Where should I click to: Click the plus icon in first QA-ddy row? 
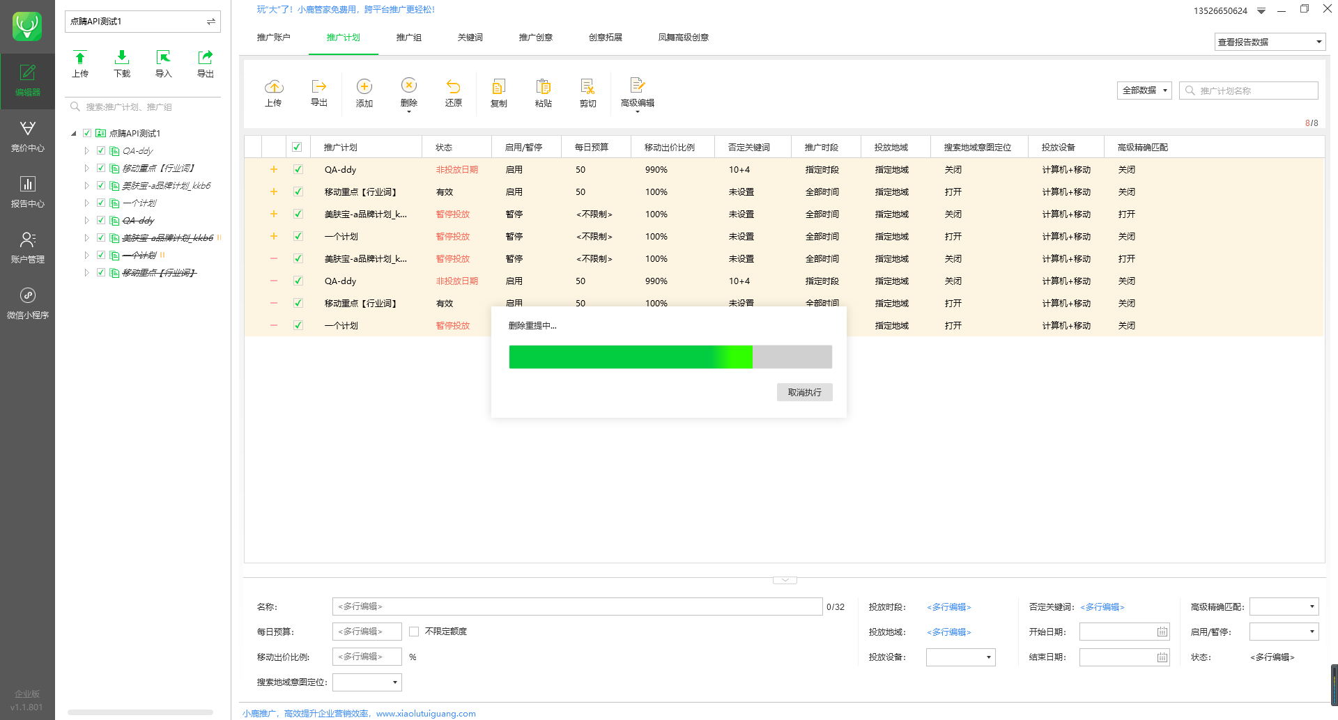click(274, 169)
